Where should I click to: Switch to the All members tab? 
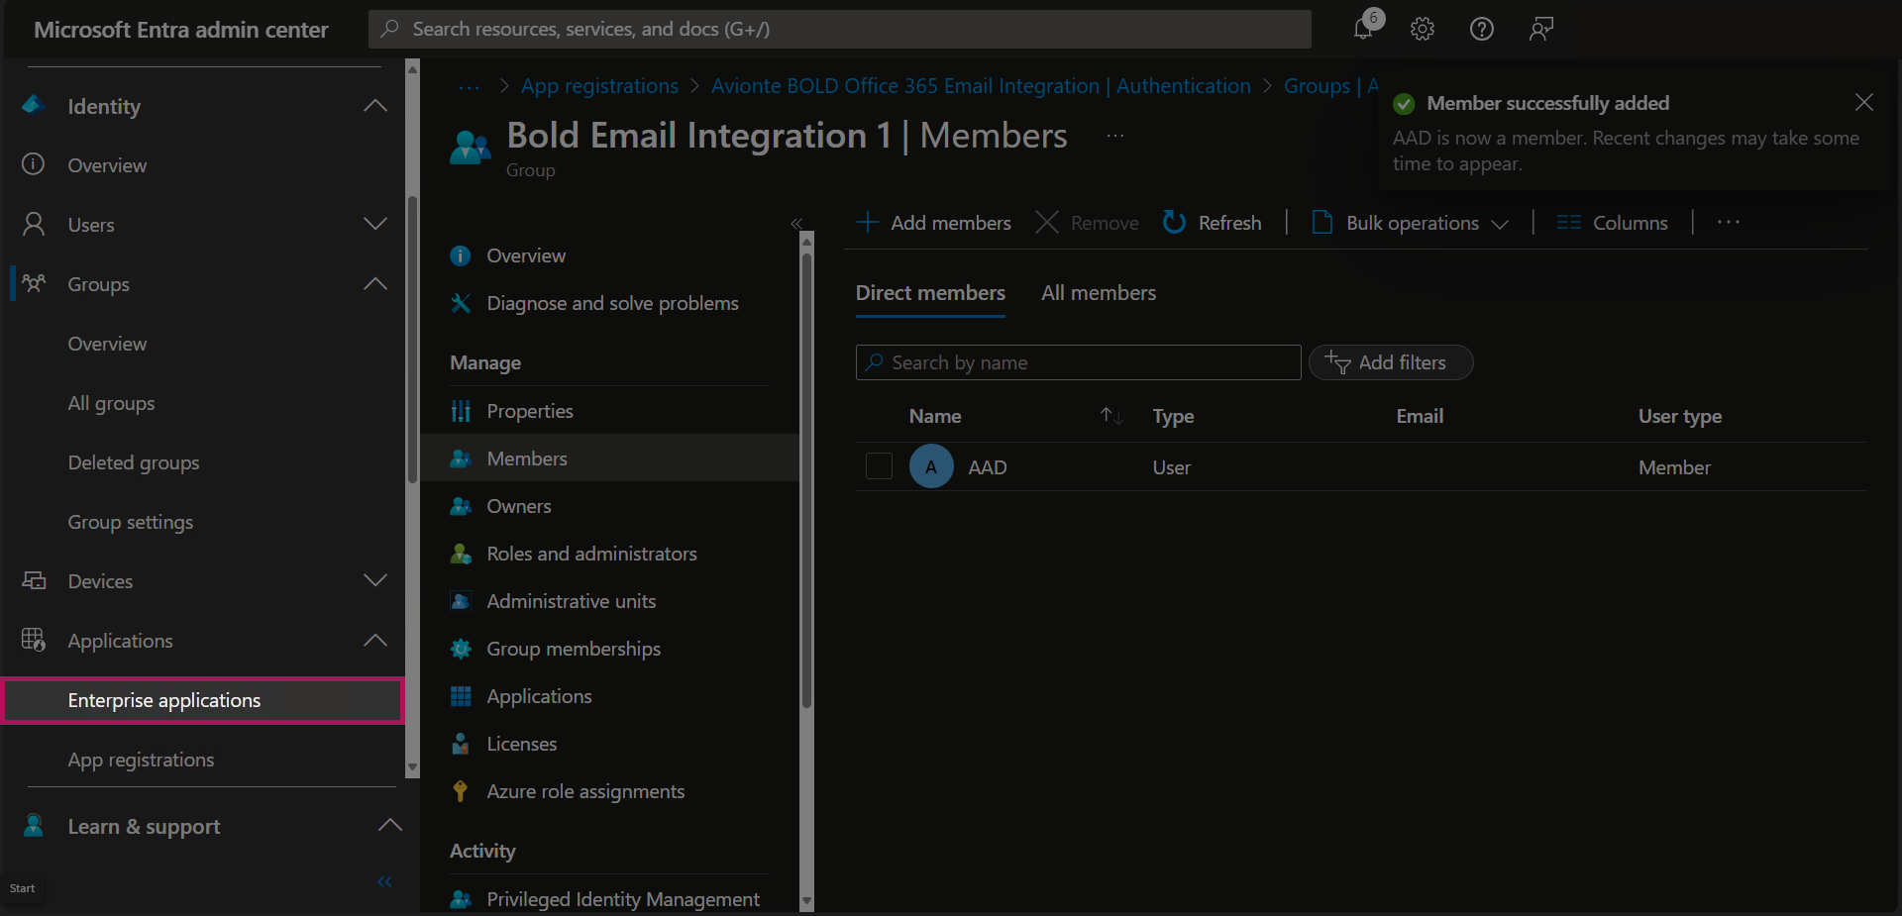1099,293
